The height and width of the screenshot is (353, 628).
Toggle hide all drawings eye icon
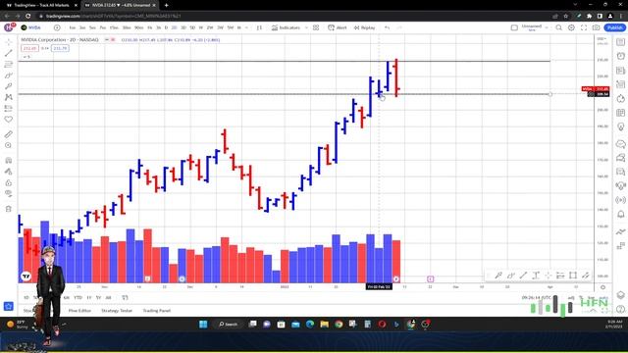pos(9,194)
